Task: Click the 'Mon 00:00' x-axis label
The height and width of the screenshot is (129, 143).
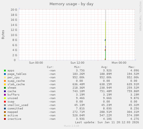Action: pos(119,63)
